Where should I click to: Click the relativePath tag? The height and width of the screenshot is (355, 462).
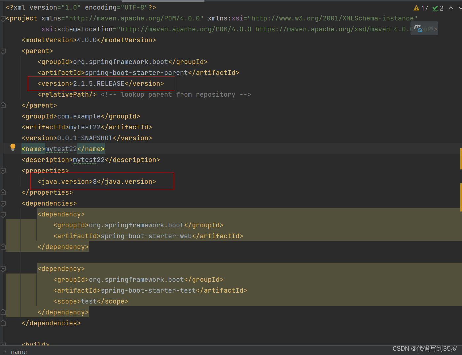pos(67,95)
